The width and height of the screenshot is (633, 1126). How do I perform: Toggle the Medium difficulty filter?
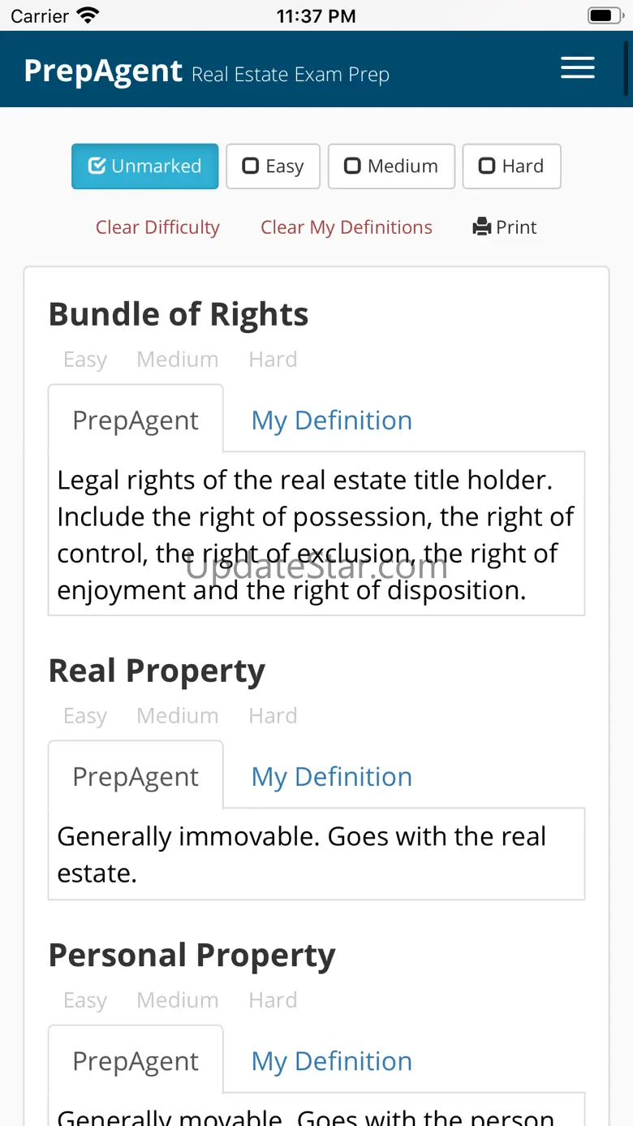(x=391, y=166)
